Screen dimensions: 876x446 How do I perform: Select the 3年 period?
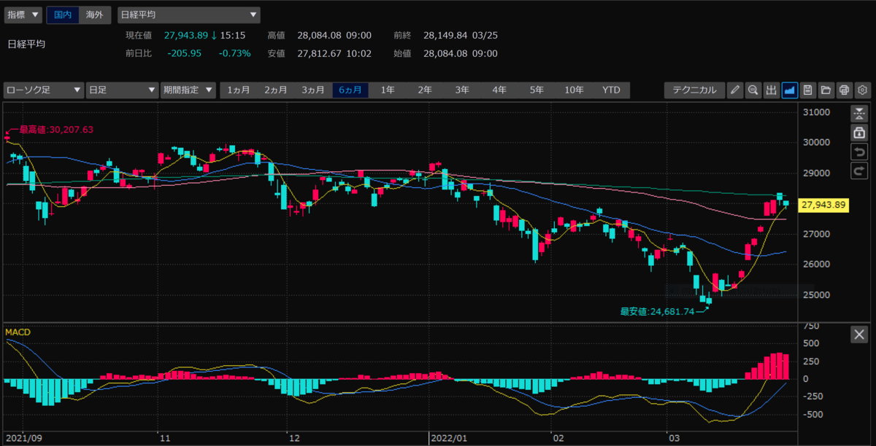click(462, 90)
